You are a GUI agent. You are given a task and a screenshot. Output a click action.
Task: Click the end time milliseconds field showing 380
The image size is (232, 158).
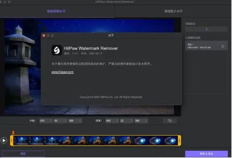tap(141, 121)
